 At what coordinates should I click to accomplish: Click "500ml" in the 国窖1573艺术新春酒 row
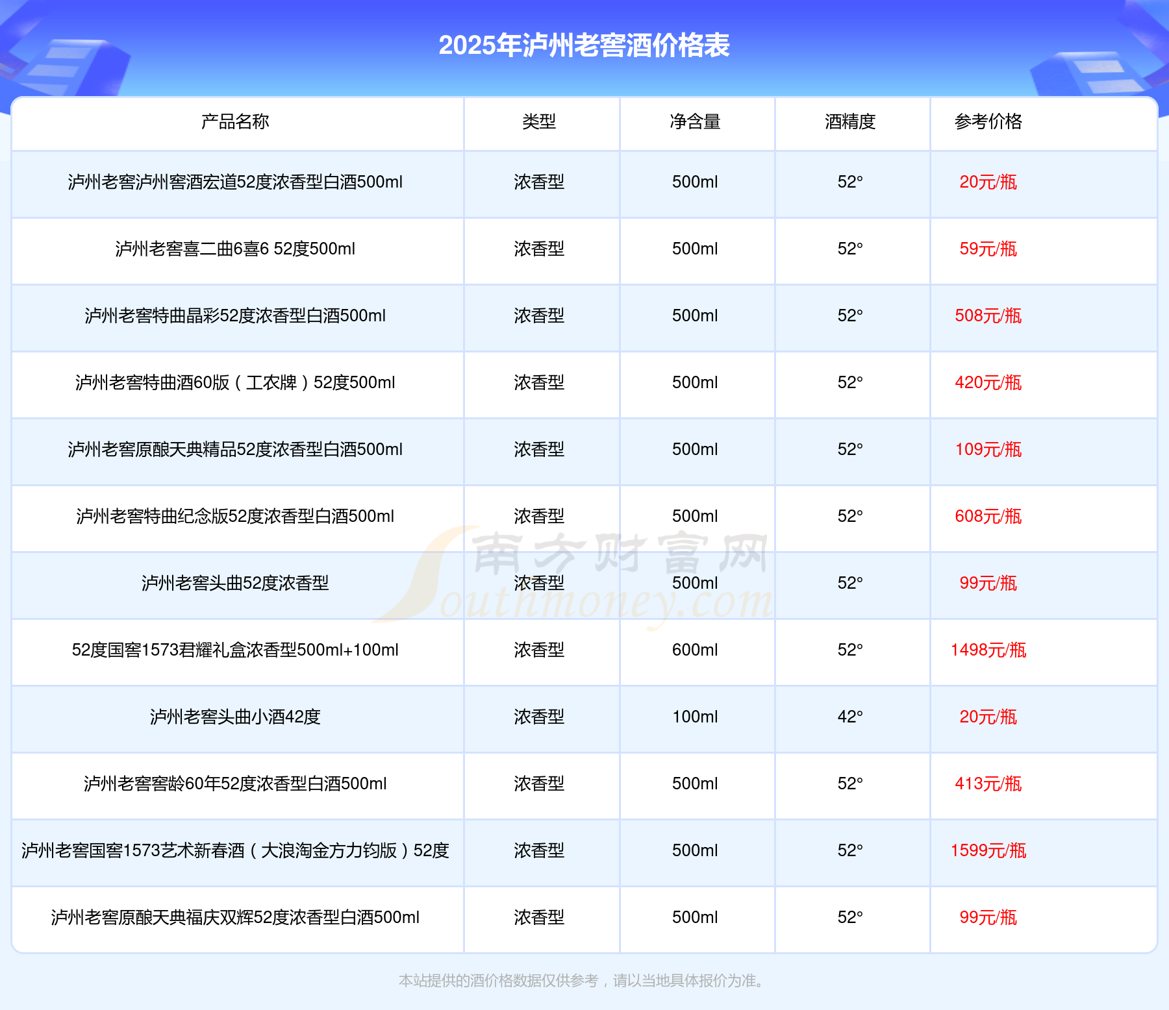coord(695,851)
